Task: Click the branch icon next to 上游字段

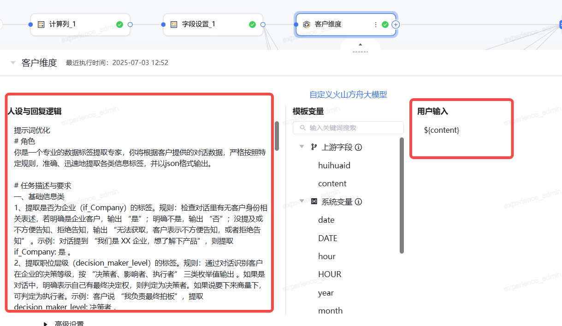Action: pos(314,147)
